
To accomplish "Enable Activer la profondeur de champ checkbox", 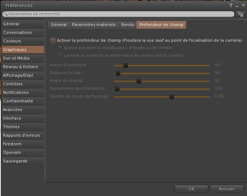I will 53,40.
